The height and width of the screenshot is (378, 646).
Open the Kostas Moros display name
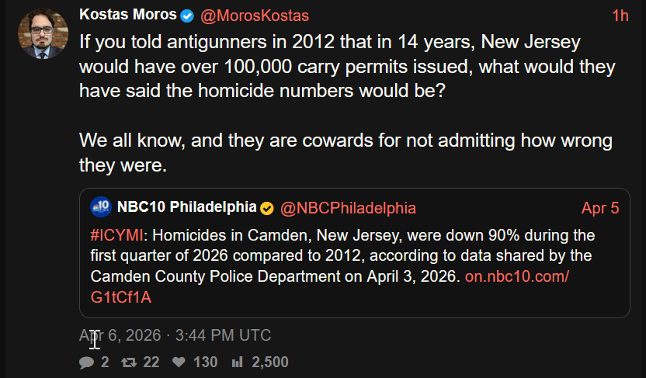[128, 16]
